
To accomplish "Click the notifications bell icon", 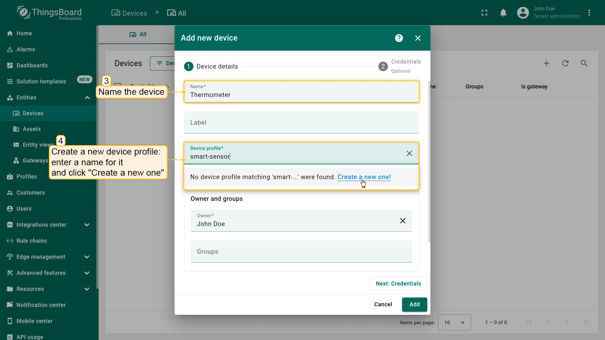I will [503, 13].
